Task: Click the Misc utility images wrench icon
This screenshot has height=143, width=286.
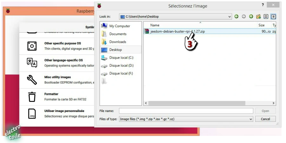Action: click(32, 80)
